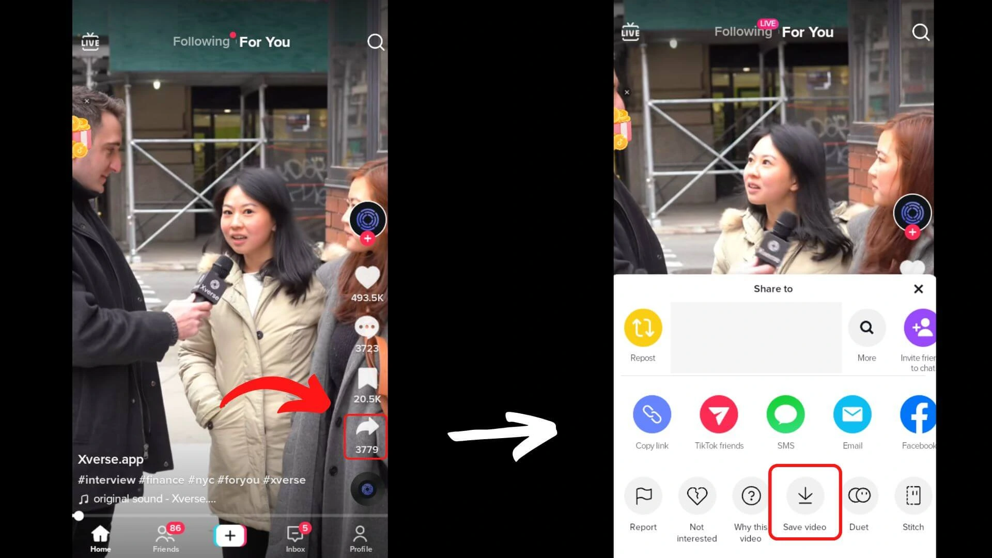Select the Repost icon

643,328
